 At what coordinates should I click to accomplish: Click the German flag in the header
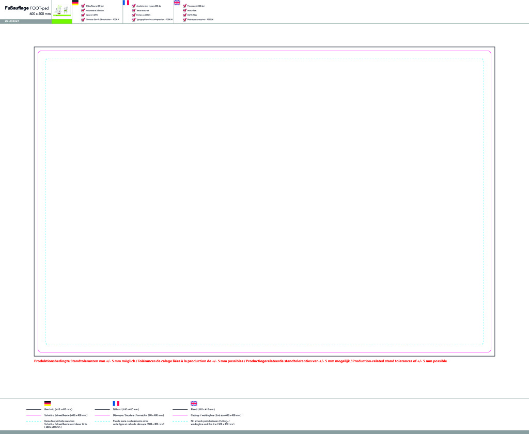pos(75,3)
